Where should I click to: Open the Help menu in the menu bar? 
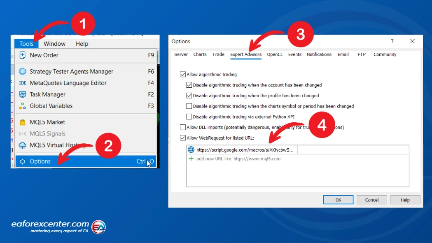82,44
